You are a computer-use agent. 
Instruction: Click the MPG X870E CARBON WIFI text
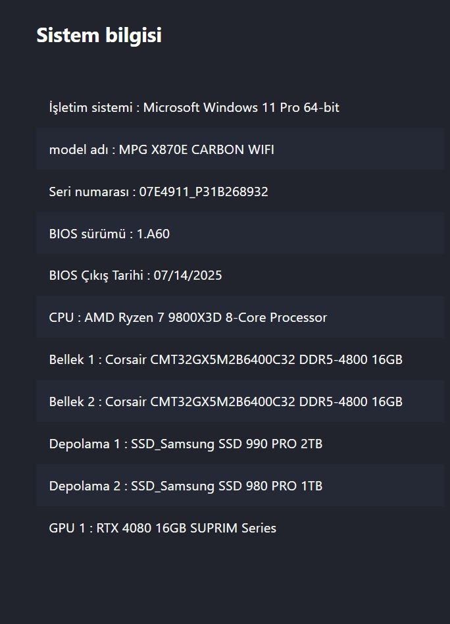(197, 149)
